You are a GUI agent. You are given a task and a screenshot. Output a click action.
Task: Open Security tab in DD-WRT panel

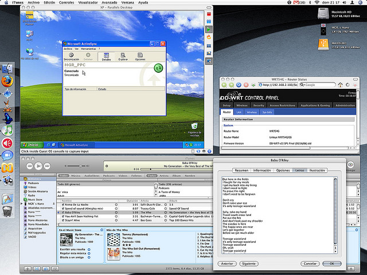[259, 105]
